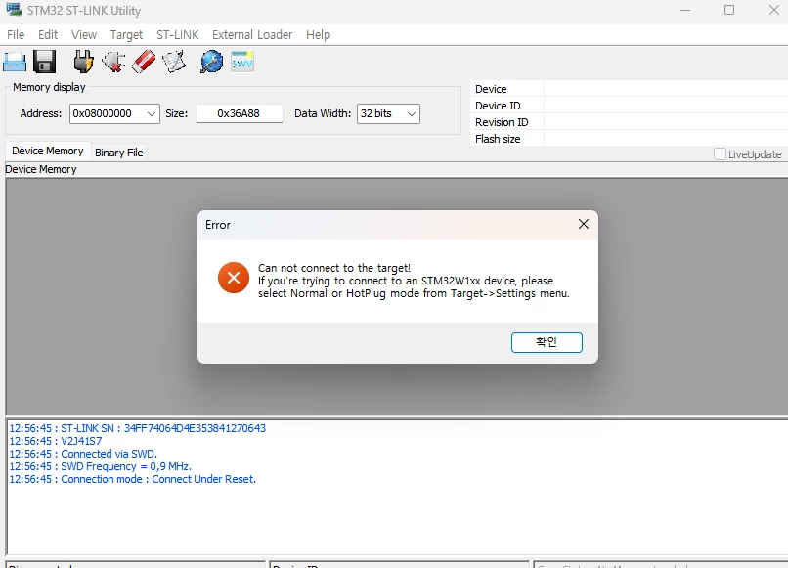Open the Data Width 32 bits dropdown
Image resolution: width=788 pixels, height=568 pixels.
click(388, 113)
